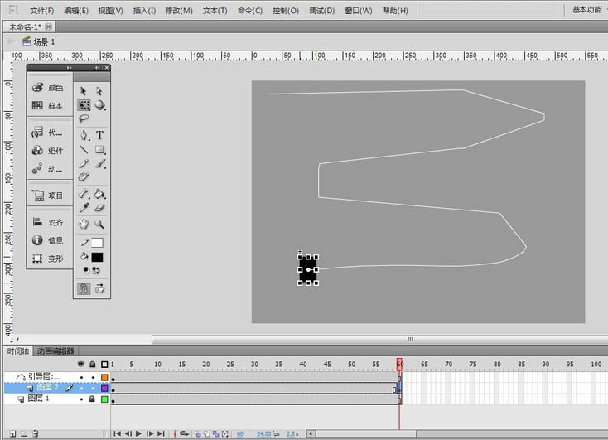
Task: Toggle visibility dot of 图层 1
Action: pyautogui.click(x=81, y=399)
